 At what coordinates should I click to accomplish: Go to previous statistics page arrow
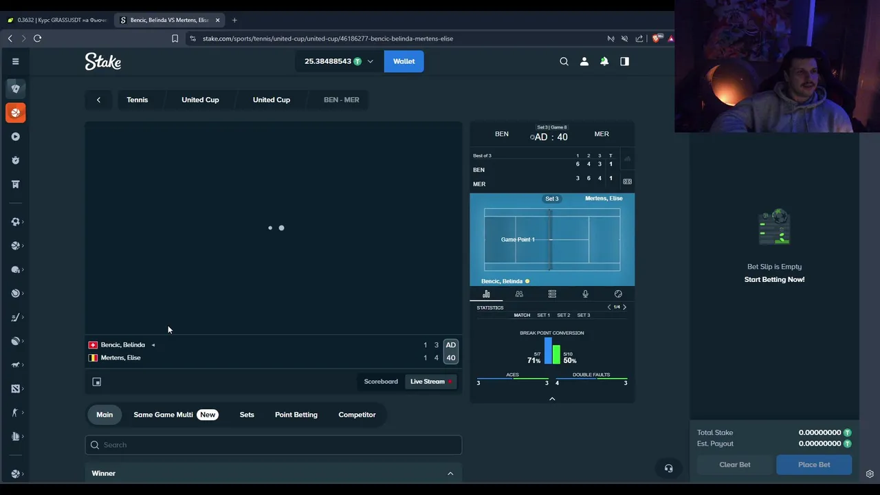click(x=608, y=307)
